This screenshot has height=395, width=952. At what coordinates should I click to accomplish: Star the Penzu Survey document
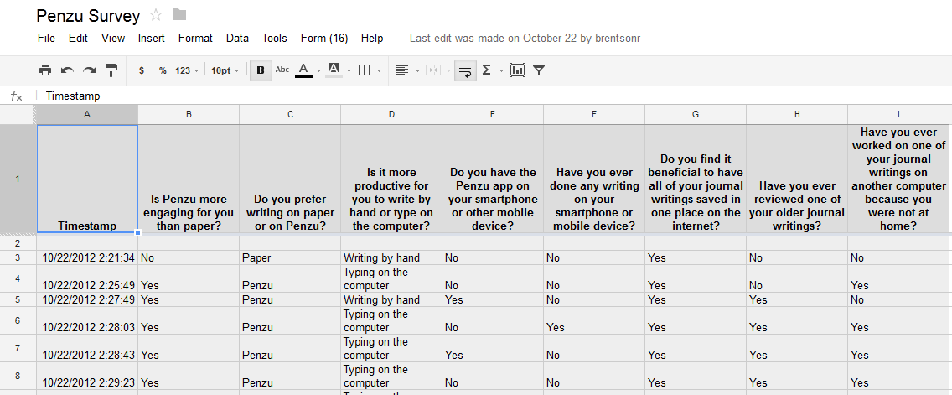click(x=156, y=15)
